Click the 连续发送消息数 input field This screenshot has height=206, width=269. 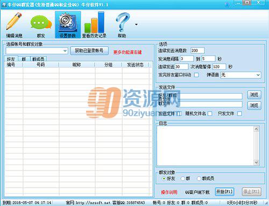197,51
